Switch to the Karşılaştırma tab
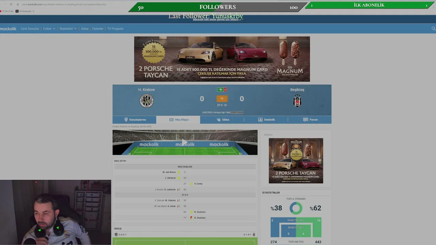Viewport: 436px width, 245px height. pyautogui.click(x=135, y=120)
